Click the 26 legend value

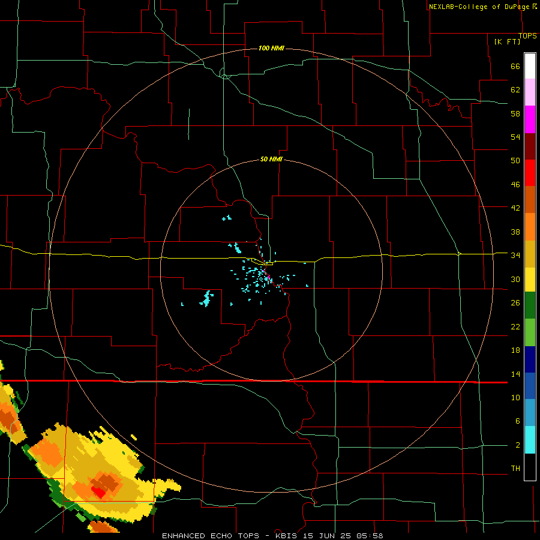(515, 303)
